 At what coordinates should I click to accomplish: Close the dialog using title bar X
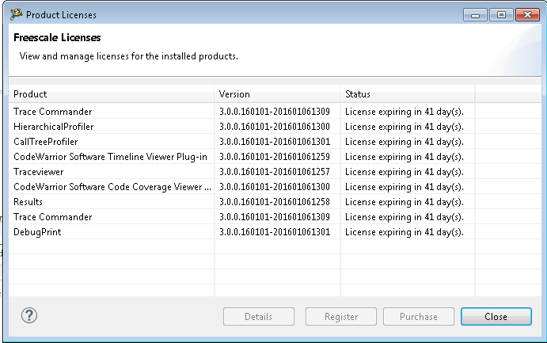pyautogui.click(x=526, y=14)
